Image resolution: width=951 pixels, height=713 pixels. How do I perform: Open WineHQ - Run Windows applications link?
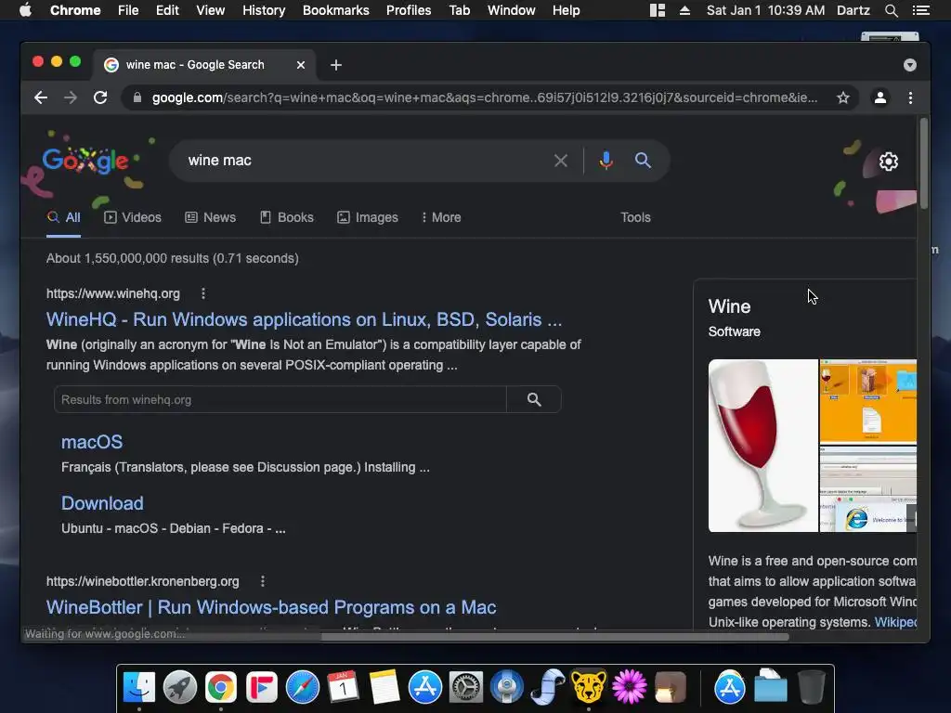click(304, 319)
